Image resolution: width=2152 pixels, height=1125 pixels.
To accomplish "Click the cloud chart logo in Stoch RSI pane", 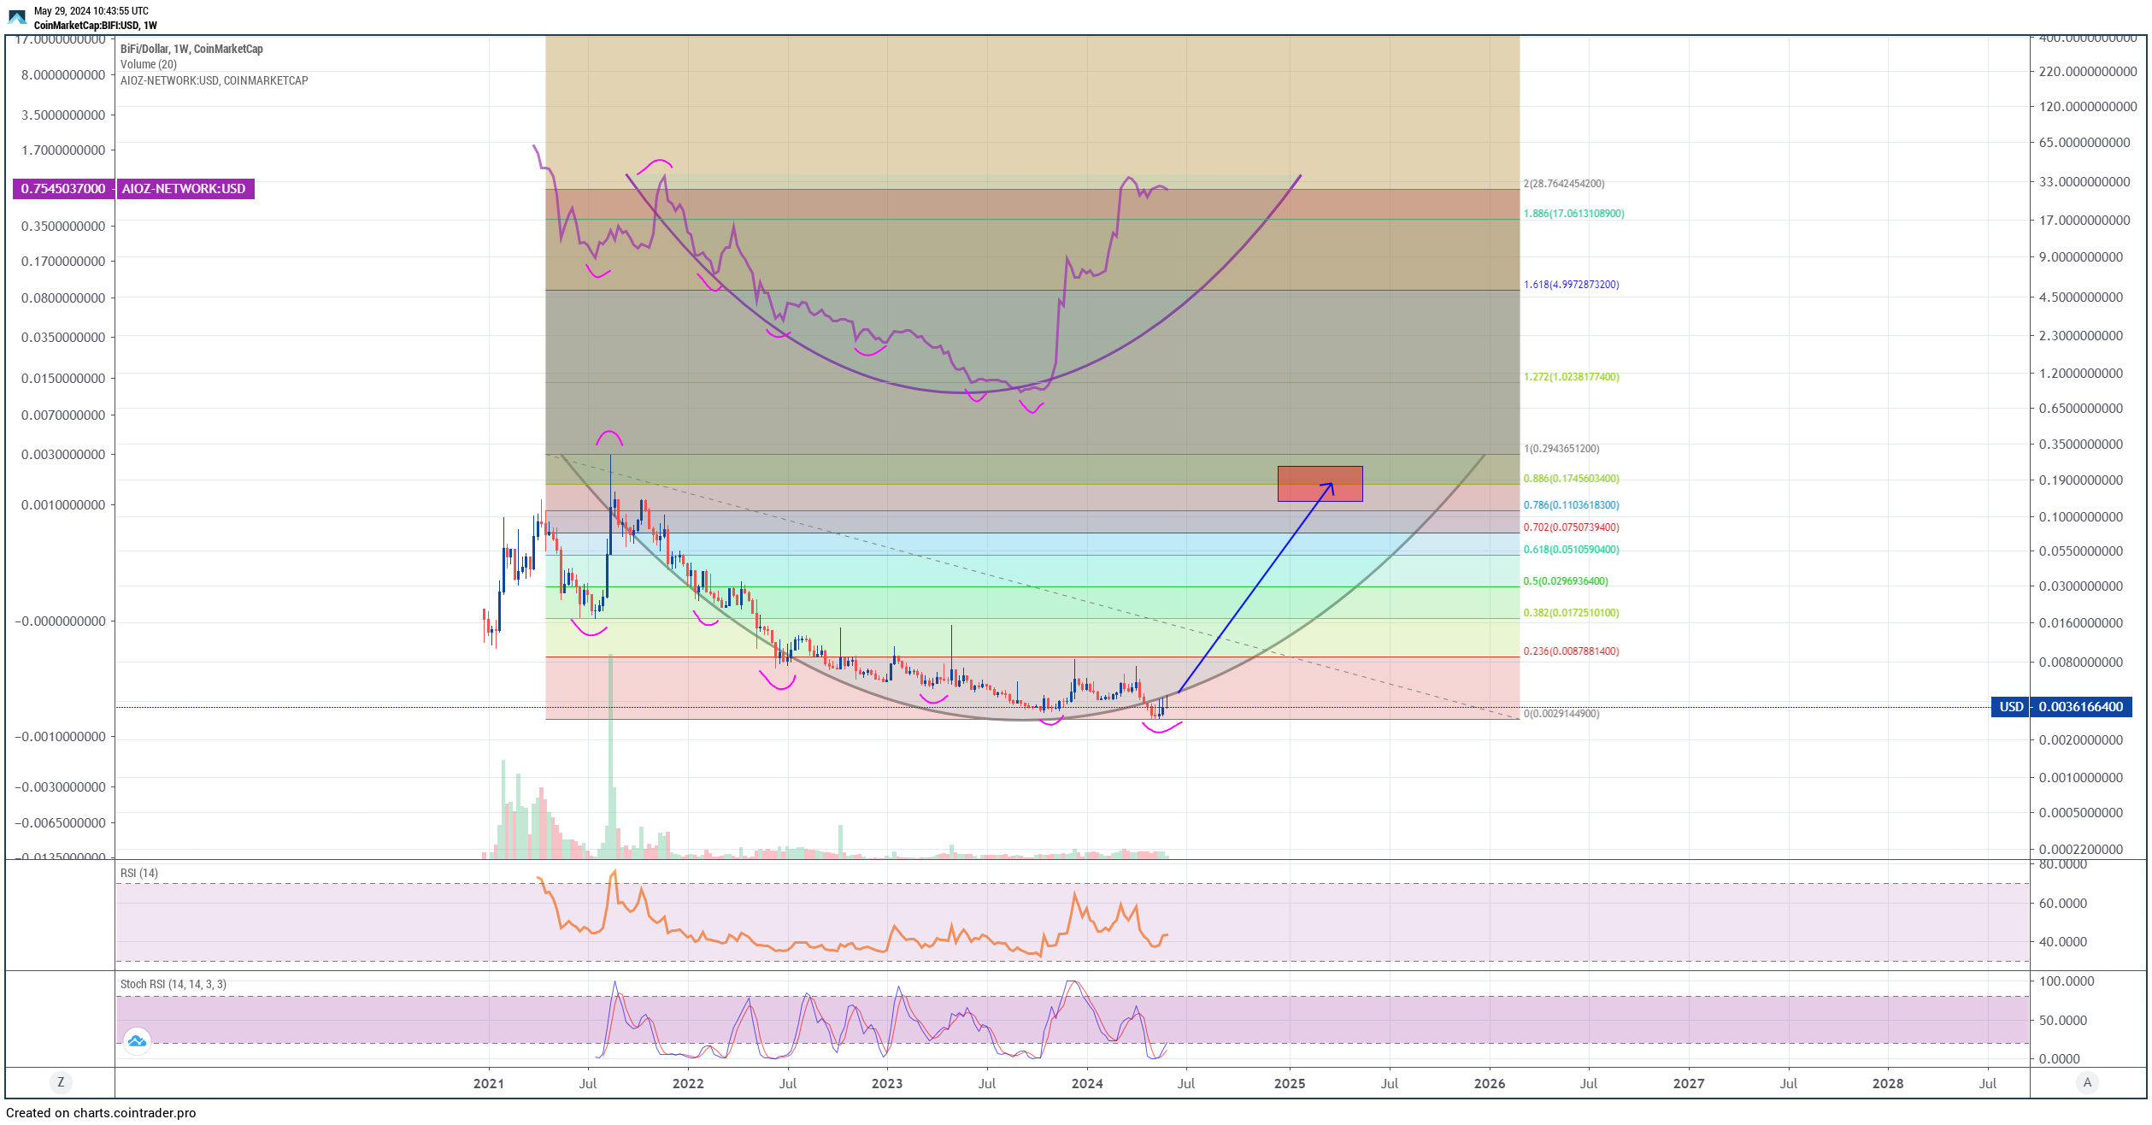I will click(x=137, y=1040).
